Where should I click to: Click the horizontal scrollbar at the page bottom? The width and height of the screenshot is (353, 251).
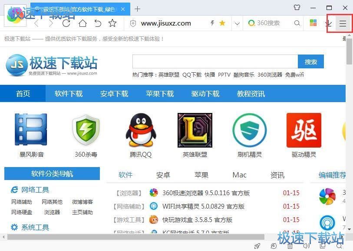point(136,237)
